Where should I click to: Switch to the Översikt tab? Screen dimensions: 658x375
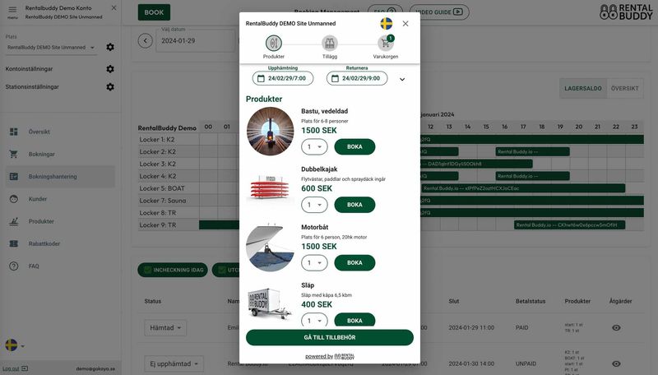[624, 89]
